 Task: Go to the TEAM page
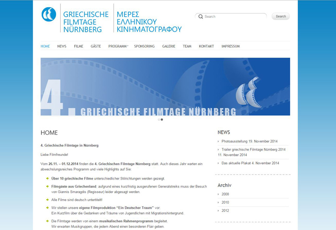coord(187,46)
